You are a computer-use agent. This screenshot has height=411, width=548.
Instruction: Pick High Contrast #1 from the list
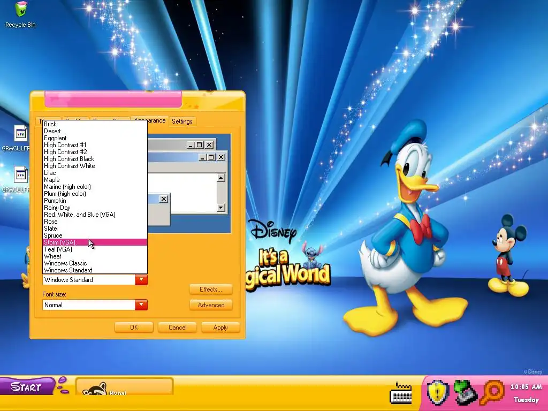pyautogui.click(x=95, y=145)
